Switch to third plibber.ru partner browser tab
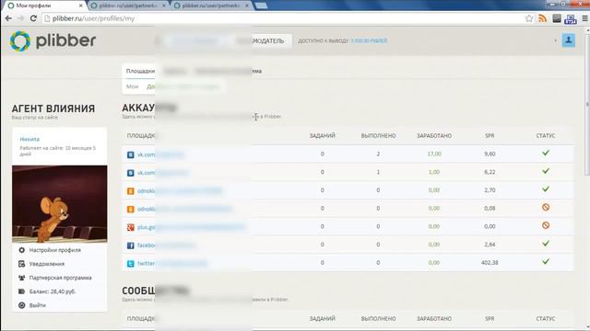 pos(212,6)
